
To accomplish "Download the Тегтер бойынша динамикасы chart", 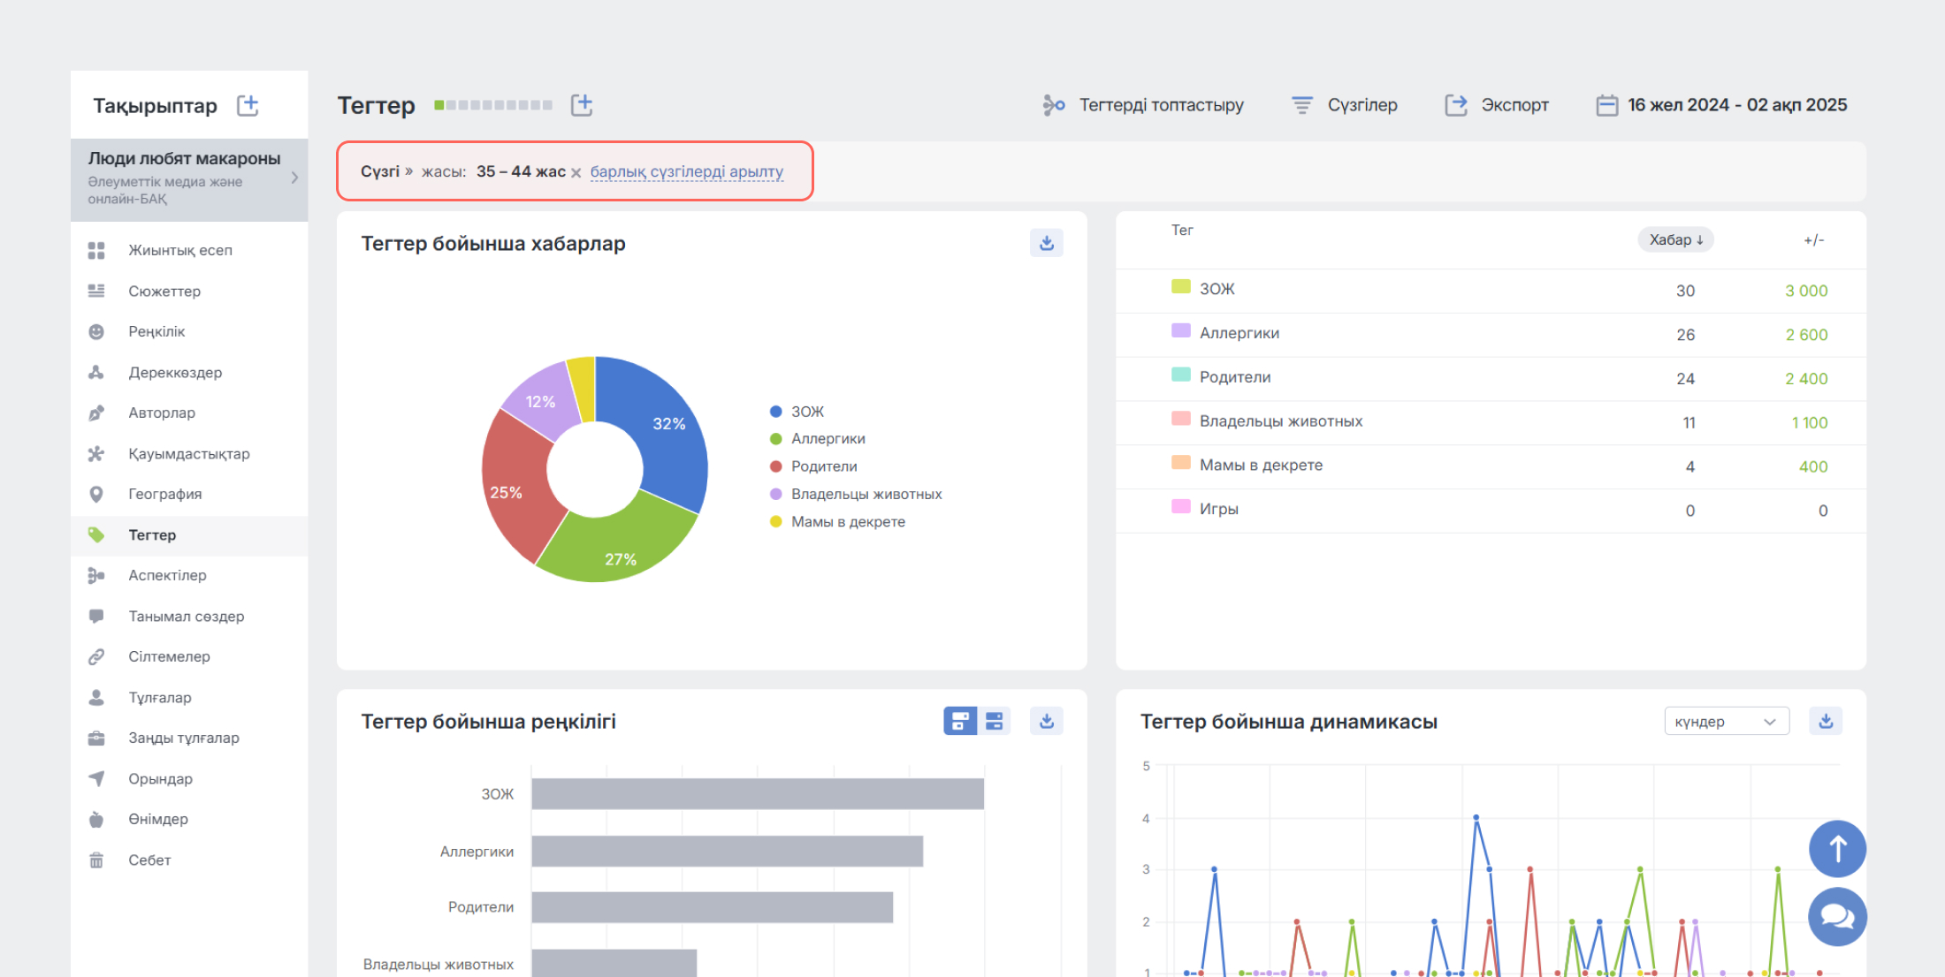I will [1826, 721].
